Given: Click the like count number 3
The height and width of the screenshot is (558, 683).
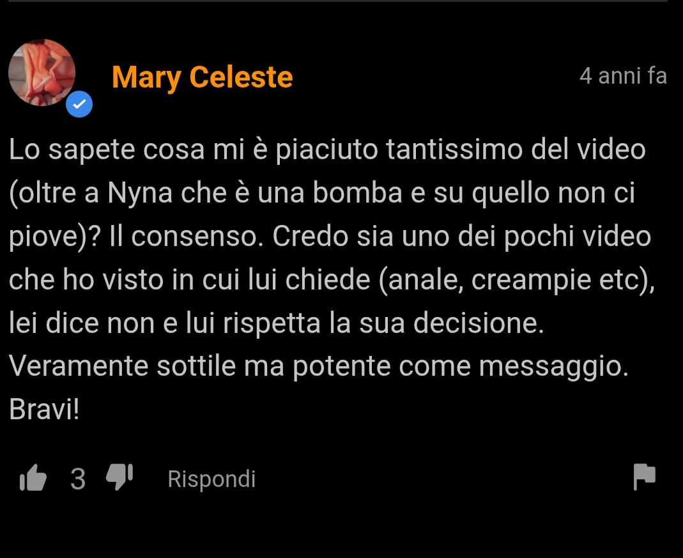Looking at the screenshot, I should tap(78, 479).
